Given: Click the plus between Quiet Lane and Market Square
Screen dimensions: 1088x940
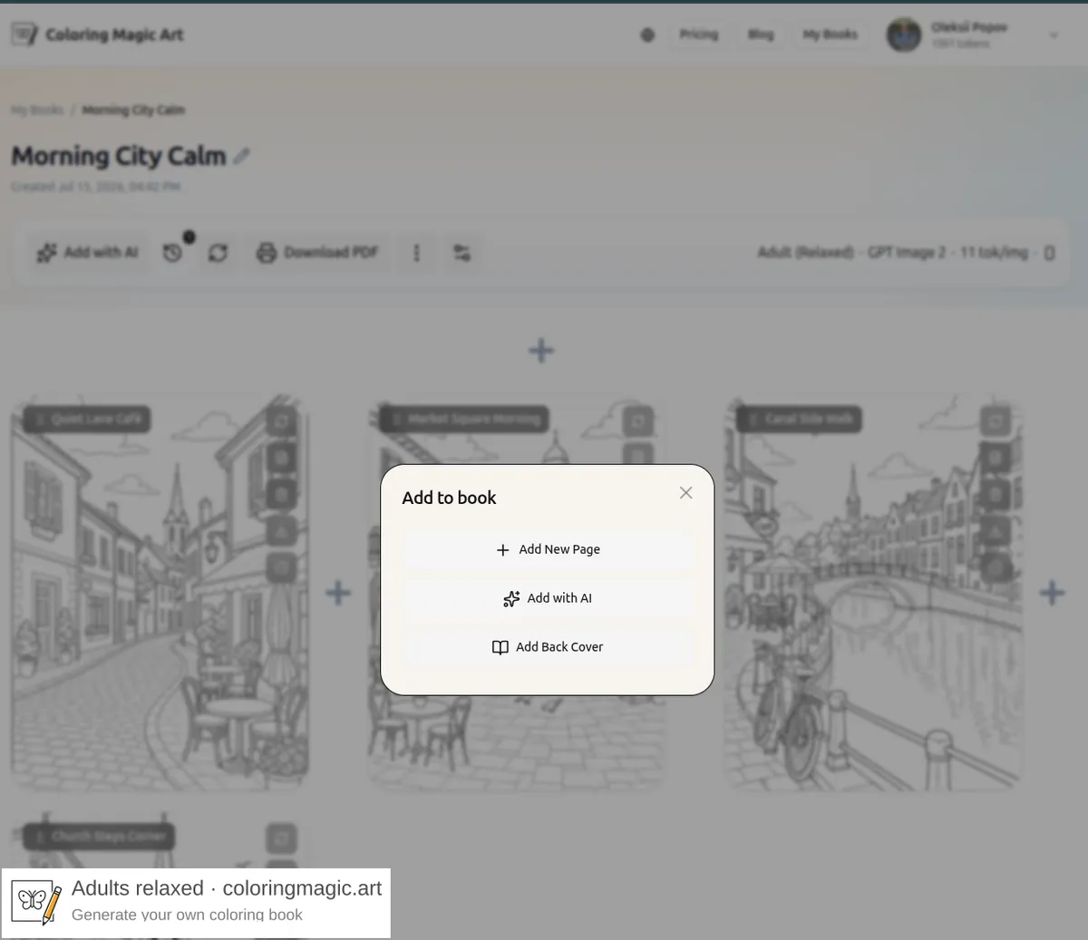Looking at the screenshot, I should (x=338, y=593).
